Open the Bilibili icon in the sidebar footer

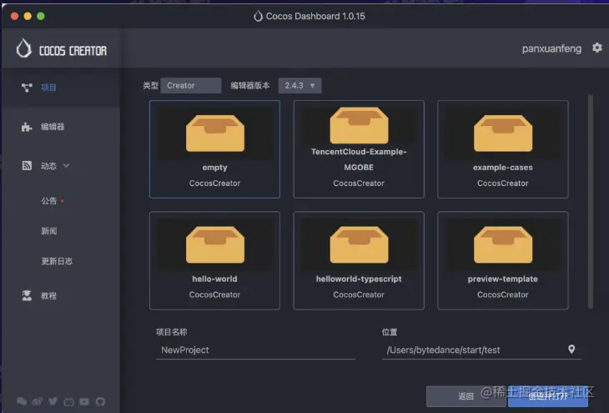68,401
